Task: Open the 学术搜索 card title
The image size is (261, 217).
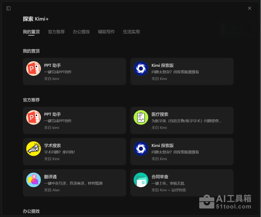Action: point(52,146)
